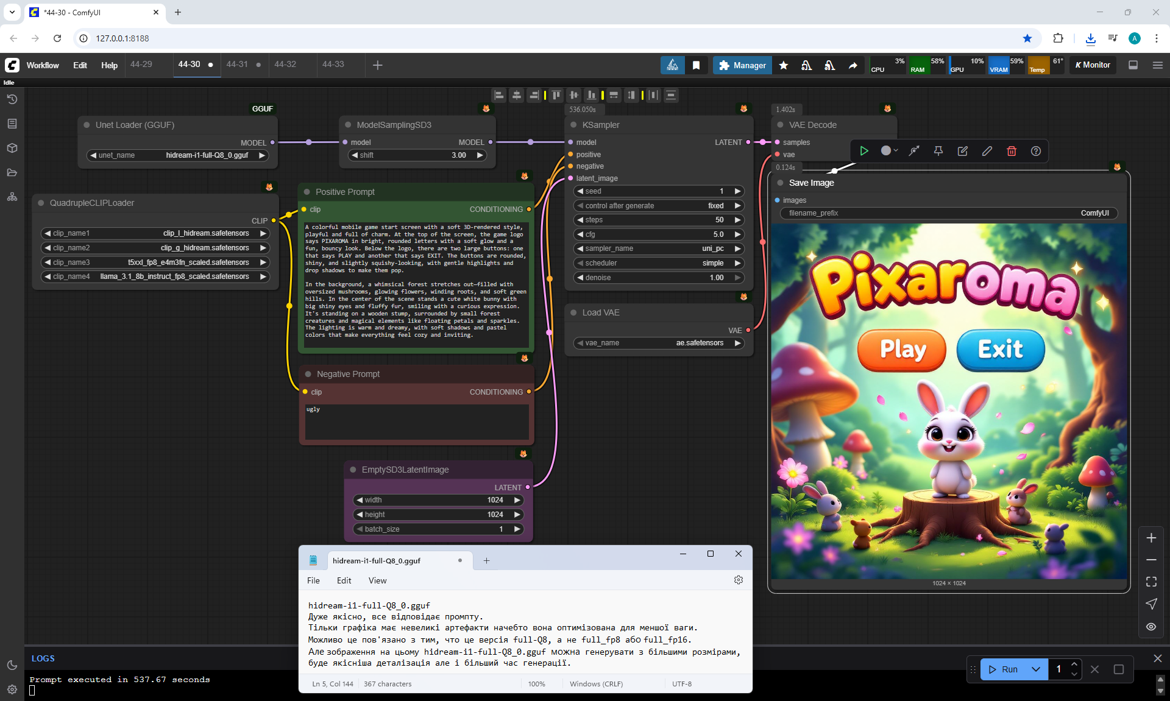Open the node color picker dropdown
This screenshot has height=701, width=1170.
(889, 151)
